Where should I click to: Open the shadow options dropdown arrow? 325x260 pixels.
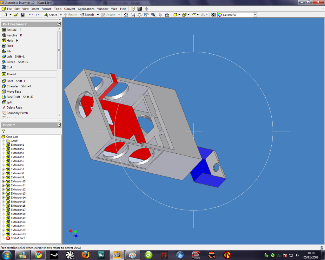pyautogui.click(x=198, y=15)
